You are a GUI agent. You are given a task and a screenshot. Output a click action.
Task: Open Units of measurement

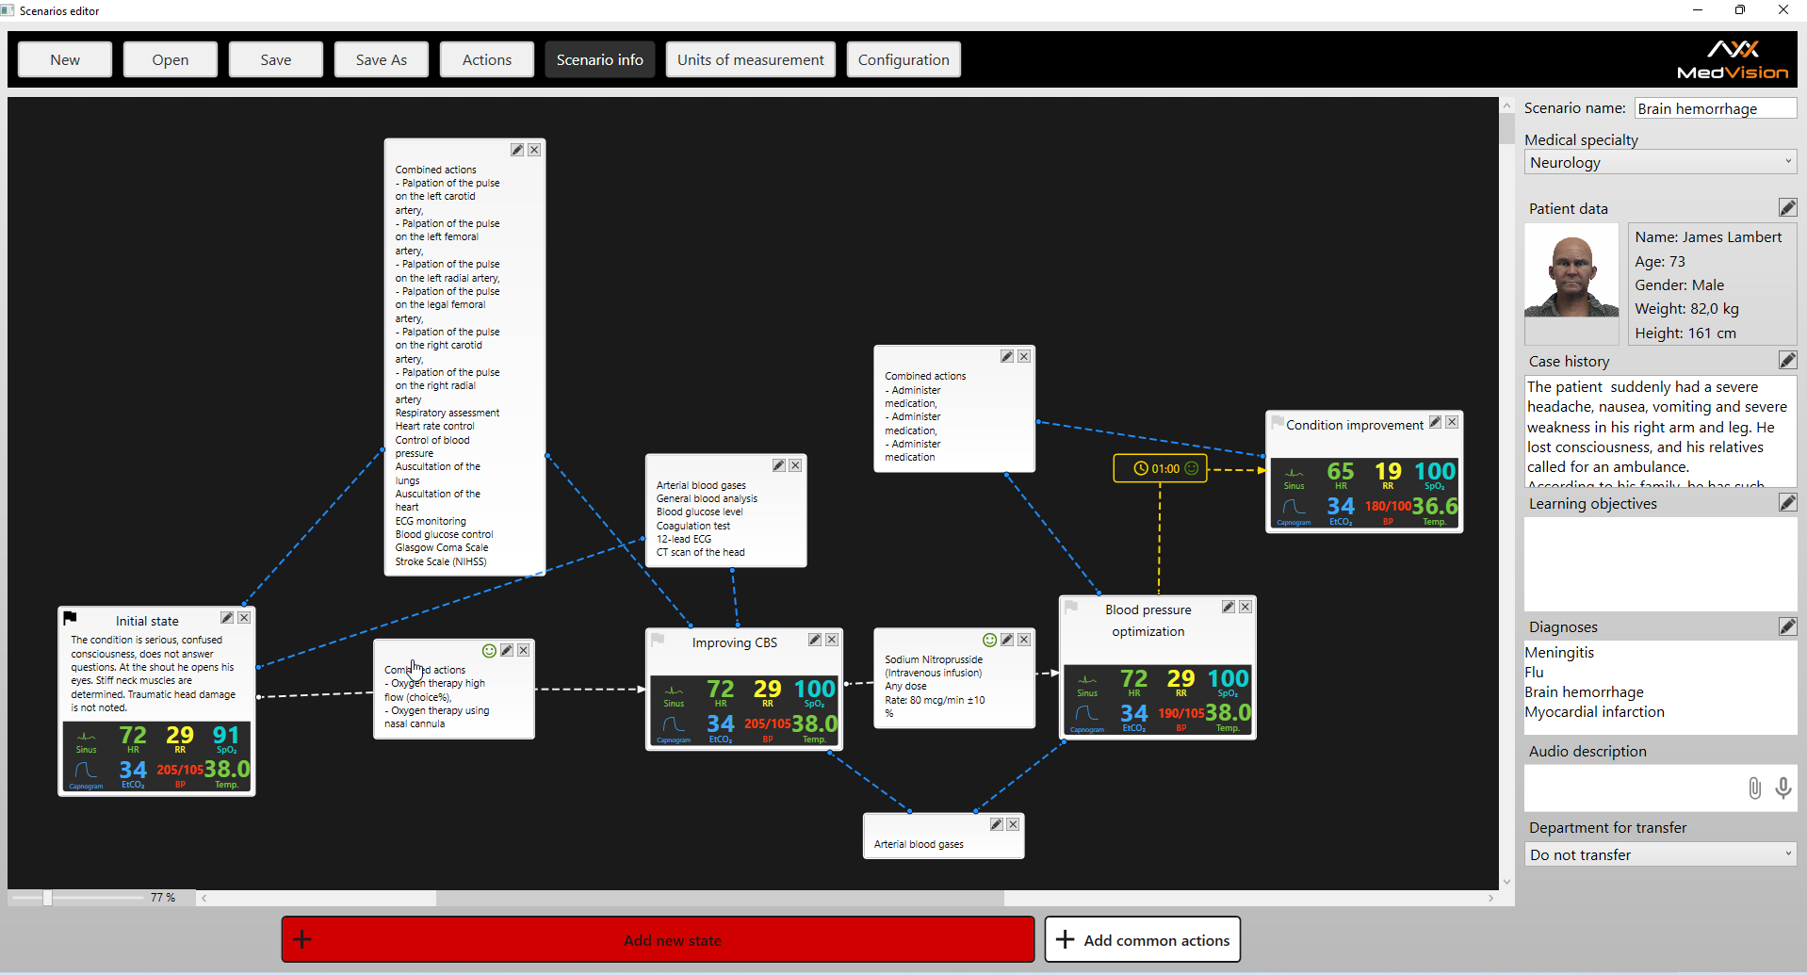[x=750, y=59]
